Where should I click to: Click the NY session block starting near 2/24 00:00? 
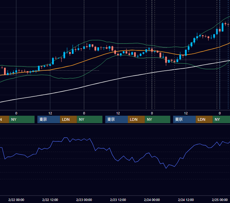click(x=158, y=119)
